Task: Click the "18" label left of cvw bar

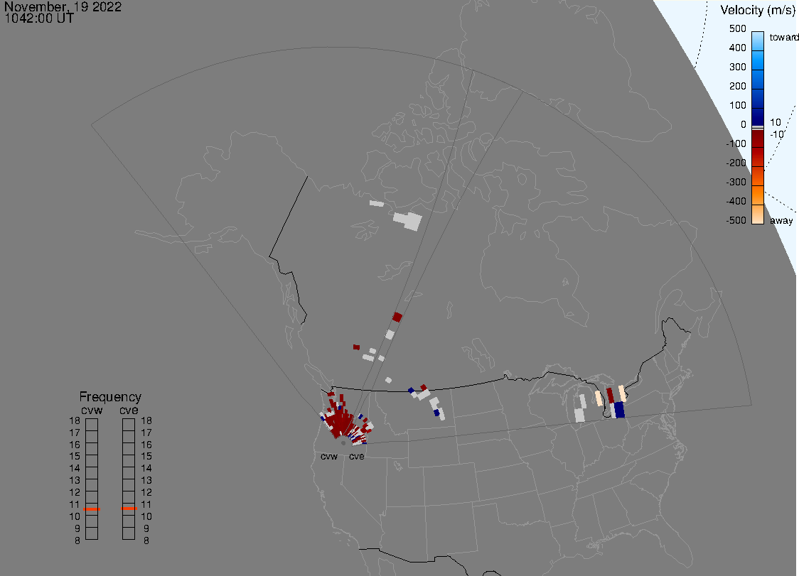Action: click(x=75, y=420)
